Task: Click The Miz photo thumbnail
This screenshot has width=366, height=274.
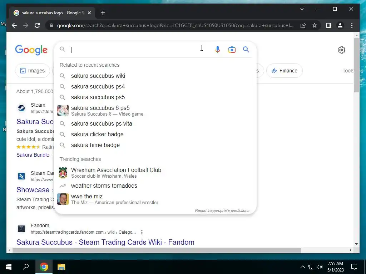Action: point(63,199)
